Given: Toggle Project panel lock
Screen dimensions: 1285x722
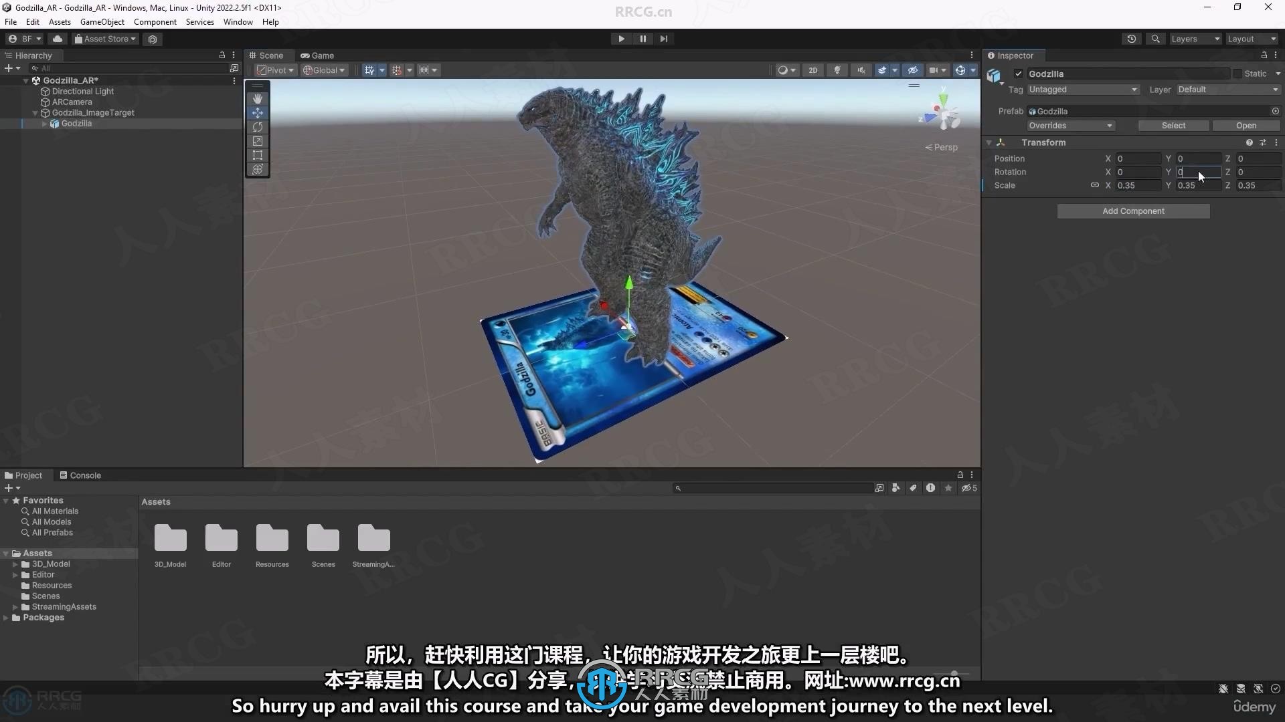Looking at the screenshot, I should point(960,475).
